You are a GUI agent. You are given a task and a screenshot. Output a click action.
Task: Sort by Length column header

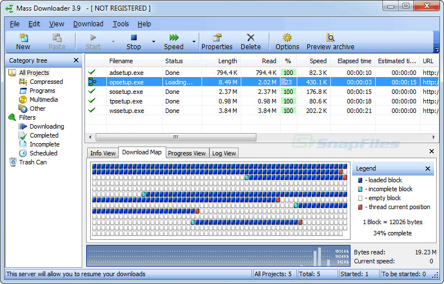tap(221, 61)
